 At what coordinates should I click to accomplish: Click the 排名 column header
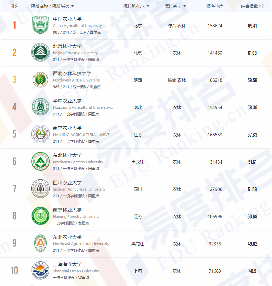[14, 6]
